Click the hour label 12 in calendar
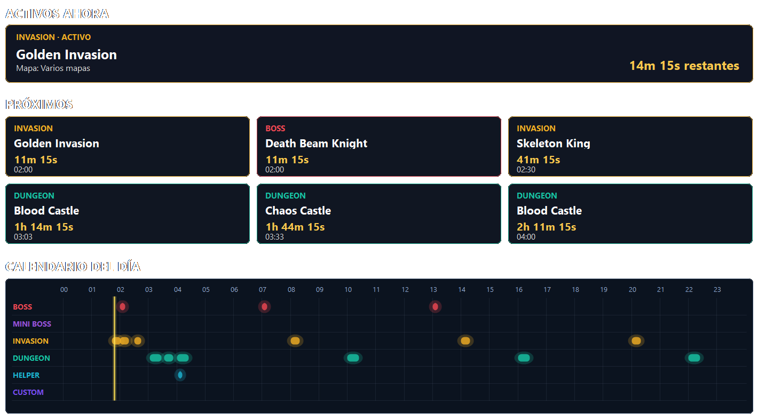This screenshot has height=420, width=758. [405, 290]
